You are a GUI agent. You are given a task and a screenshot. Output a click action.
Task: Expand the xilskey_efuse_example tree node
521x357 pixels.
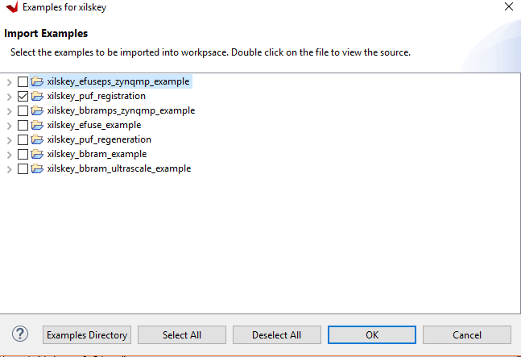coord(10,126)
